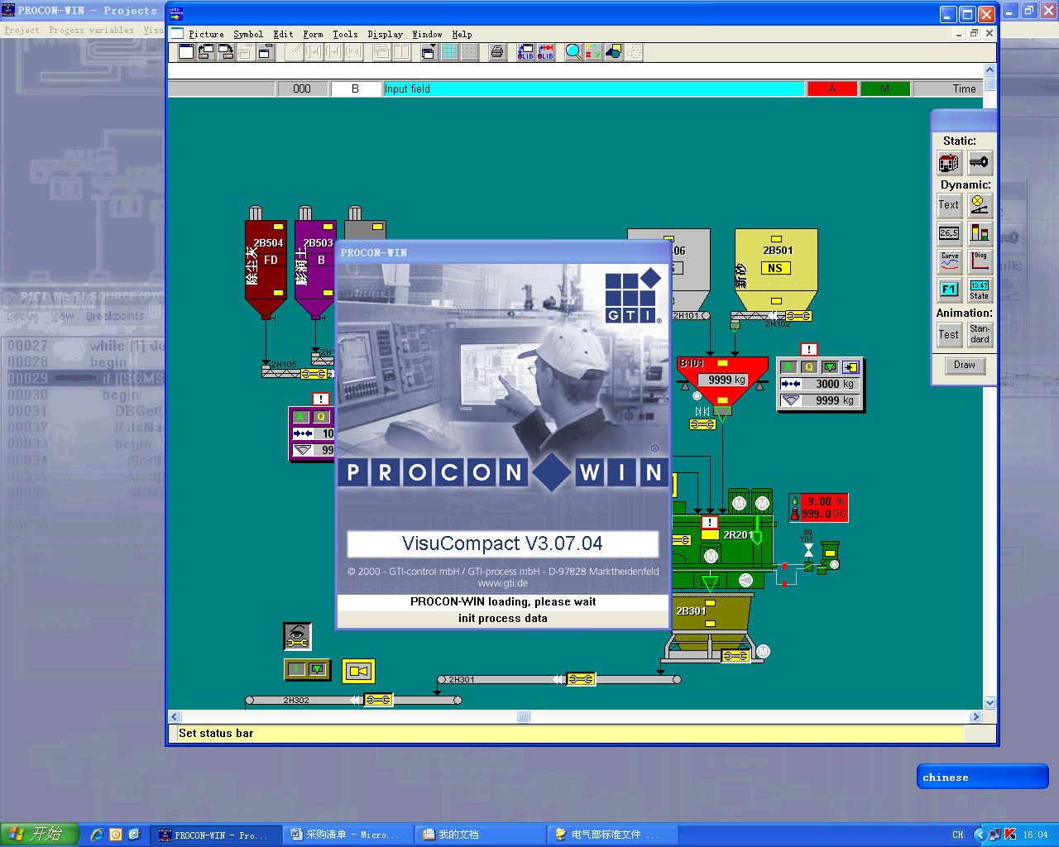Select the dynamic Curve trend icon
This screenshot has height=847, width=1059.
[x=949, y=261]
